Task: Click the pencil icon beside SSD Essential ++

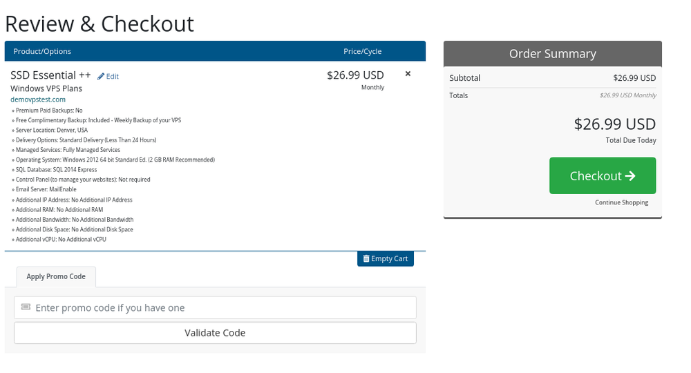Action: tap(101, 76)
